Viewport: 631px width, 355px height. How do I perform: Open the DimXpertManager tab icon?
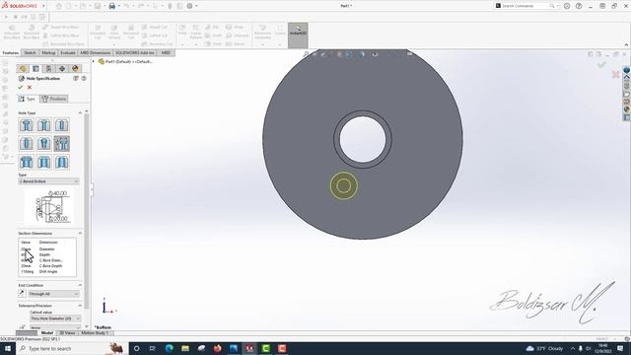61,68
